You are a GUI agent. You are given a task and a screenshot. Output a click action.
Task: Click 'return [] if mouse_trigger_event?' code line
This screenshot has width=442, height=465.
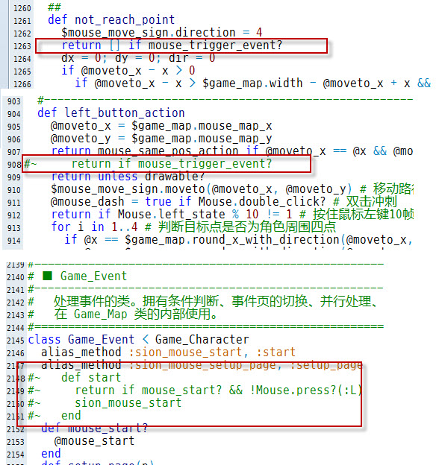pos(172,45)
